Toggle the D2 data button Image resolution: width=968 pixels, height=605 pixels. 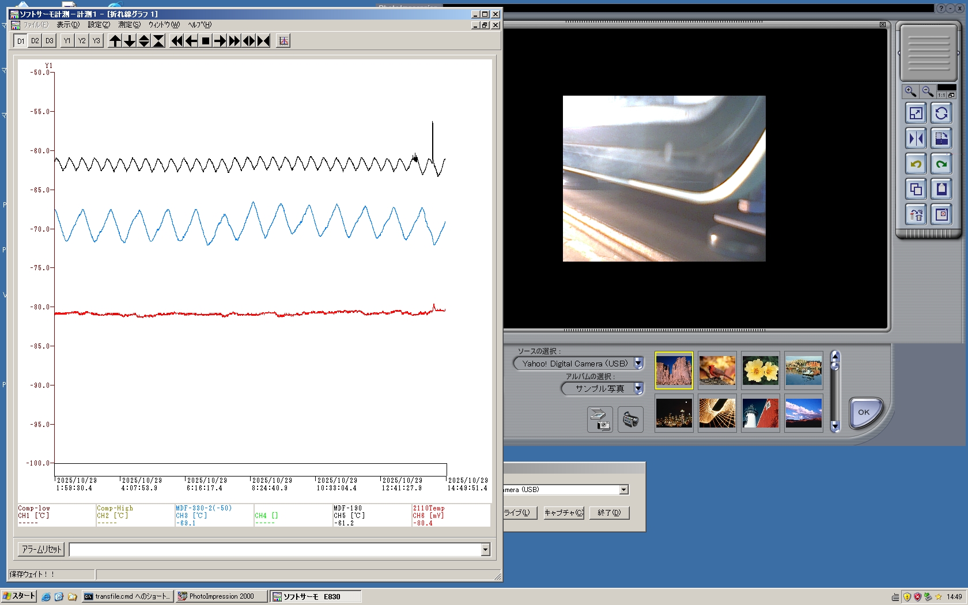coord(35,41)
